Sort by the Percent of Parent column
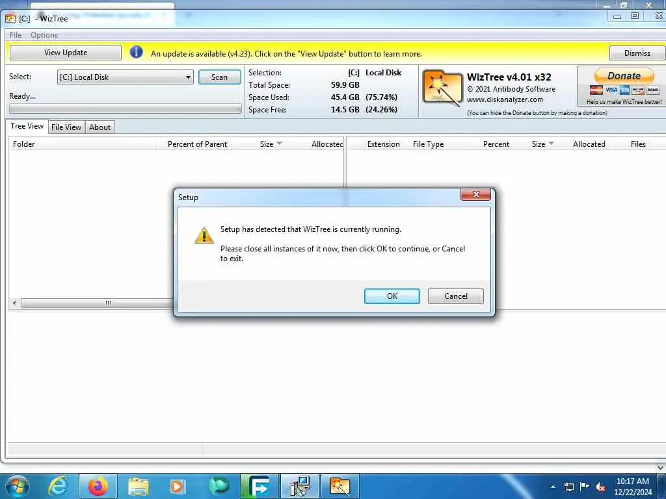666x499 pixels. click(x=197, y=144)
